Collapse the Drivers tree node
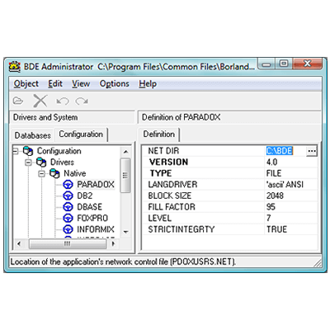The width and height of the screenshot is (330, 330). pos(28,163)
